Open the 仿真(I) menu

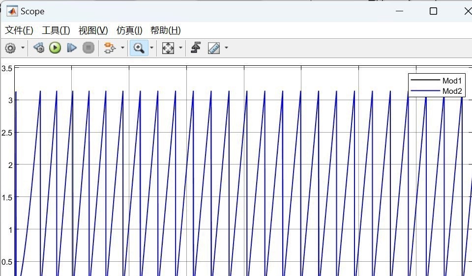point(129,30)
